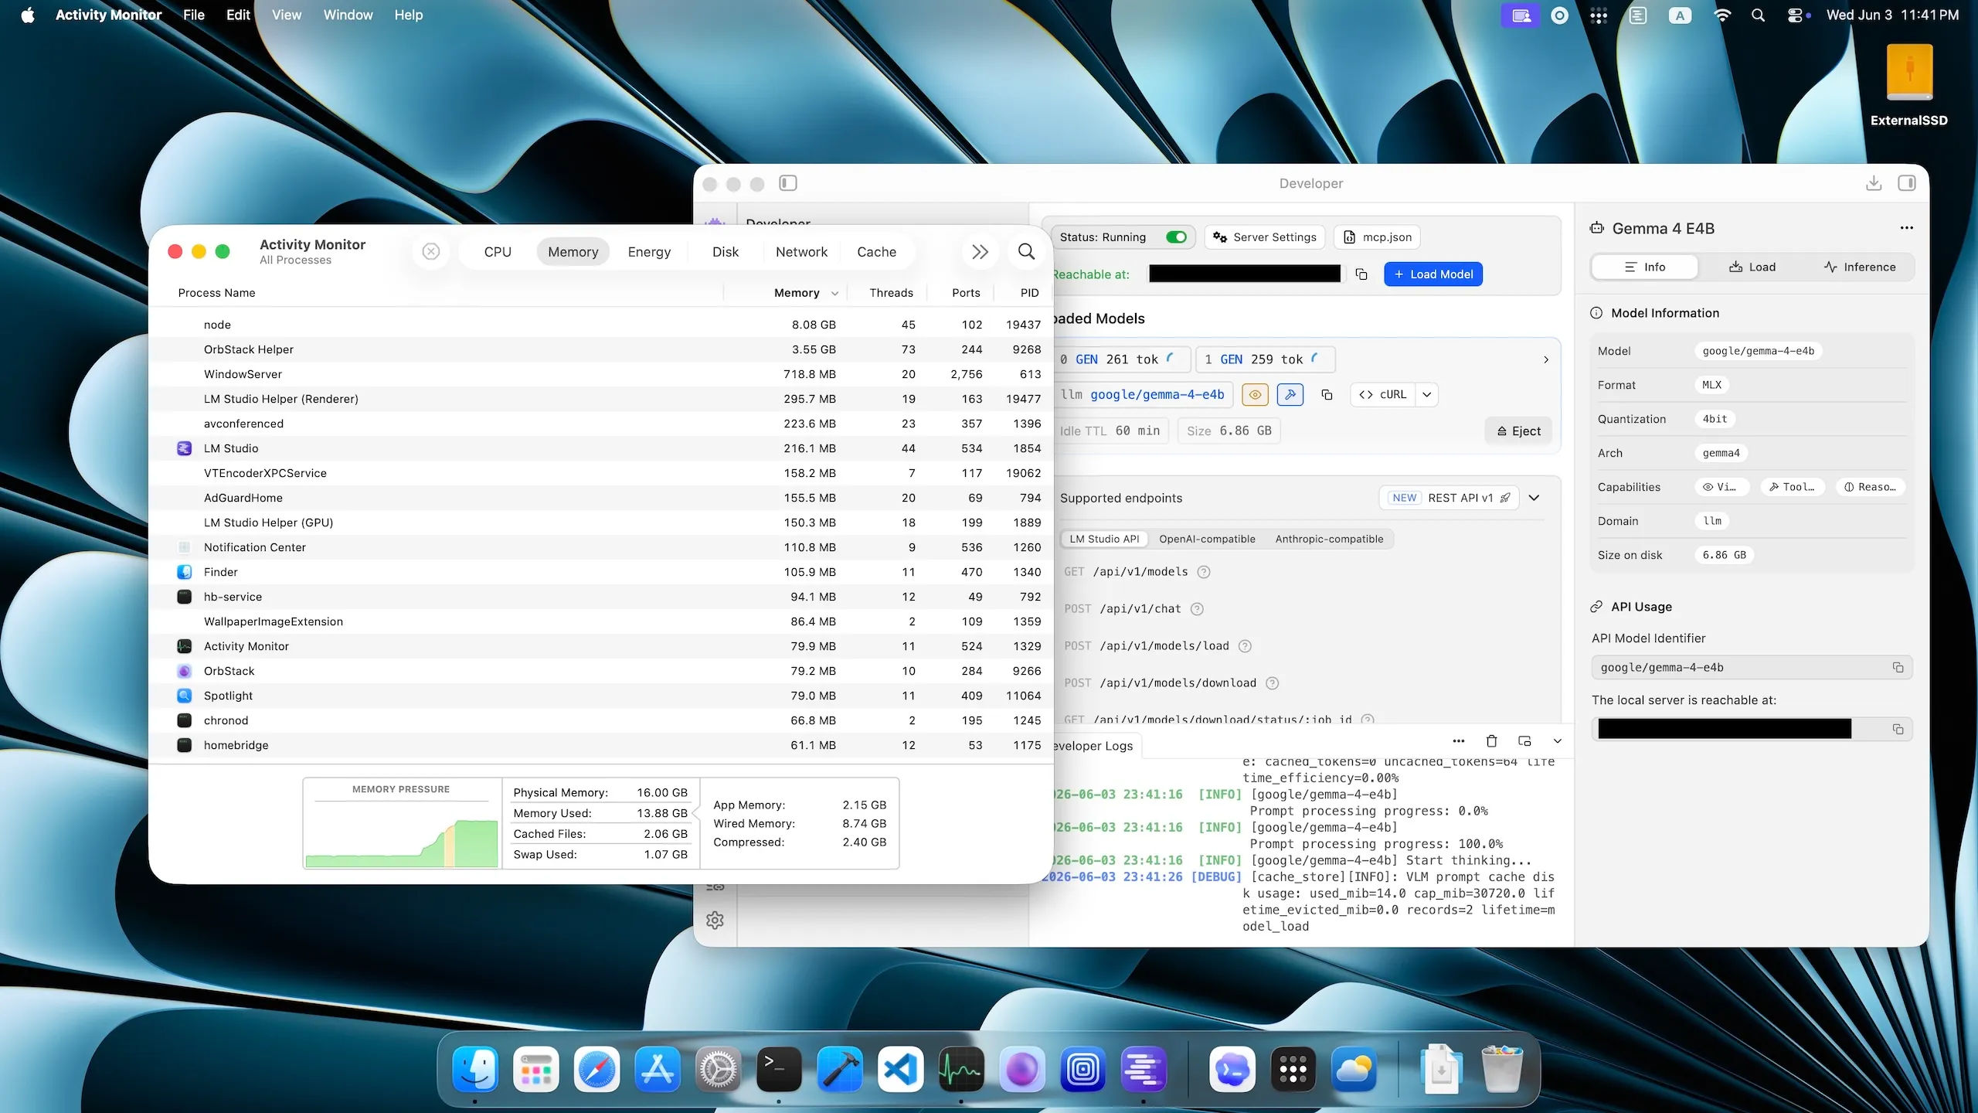Select the WindowServer process row
The width and height of the screenshot is (1978, 1113).
pyautogui.click(x=601, y=374)
